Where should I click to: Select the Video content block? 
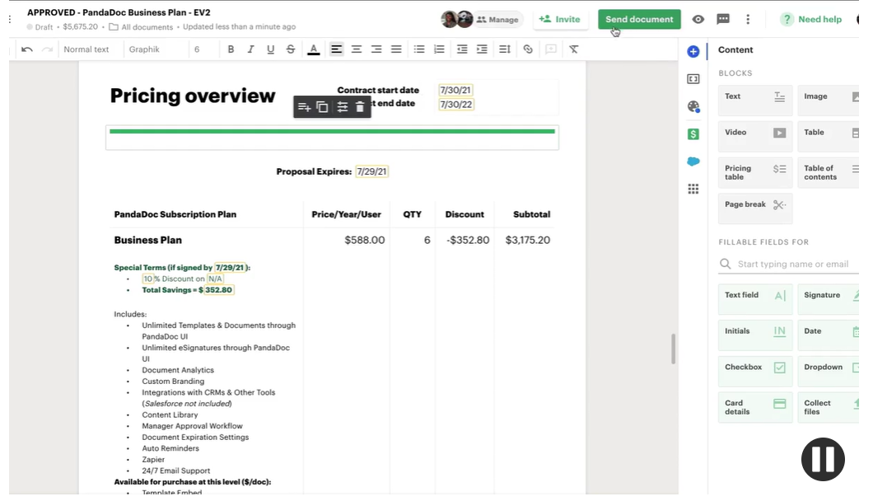coord(755,137)
